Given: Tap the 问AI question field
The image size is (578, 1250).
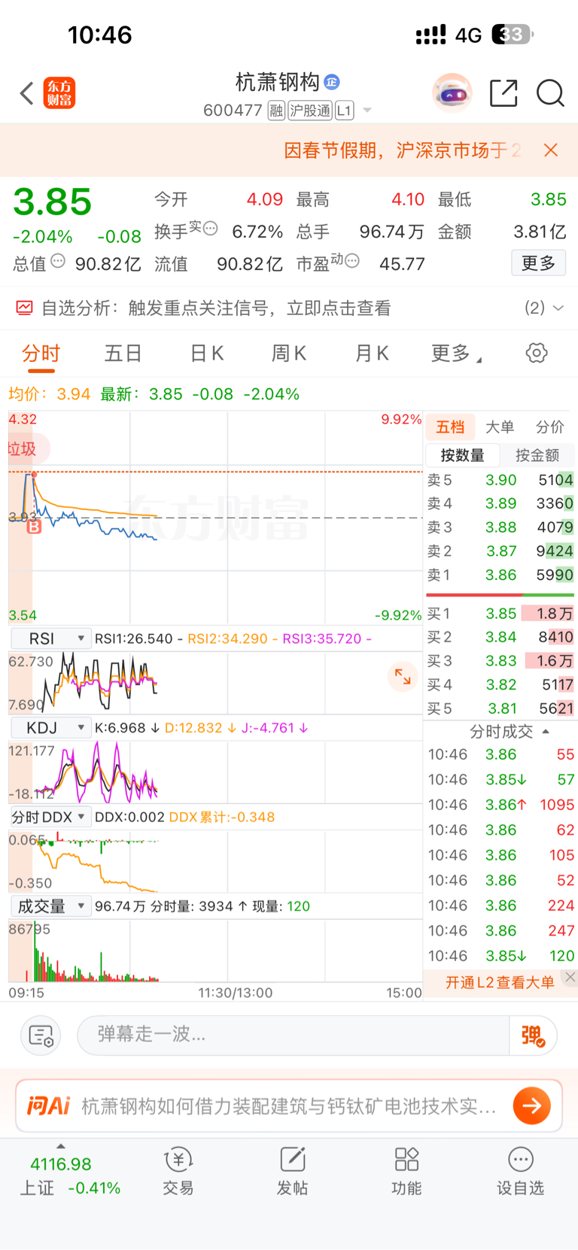Looking at the screenshot, I should pos(288,1106).
